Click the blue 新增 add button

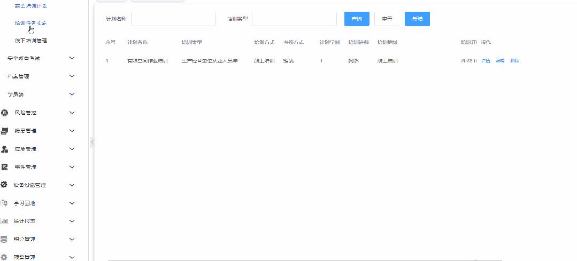click(x=417, y=19)
